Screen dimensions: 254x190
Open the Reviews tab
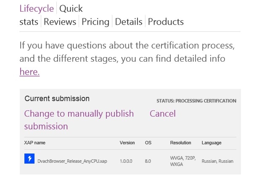60,22
